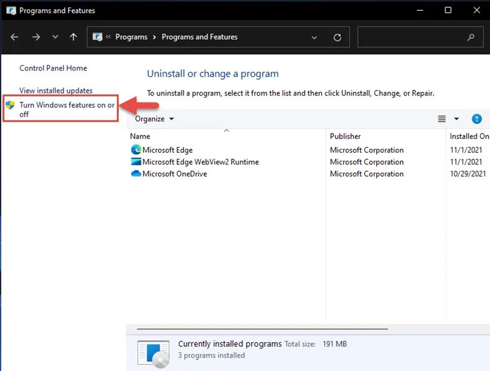Viewport: 490px width, 371px height.
Task: Navigate to Programs via the breadcrumb
Action: pyautogui.click(x=131, y=37)
